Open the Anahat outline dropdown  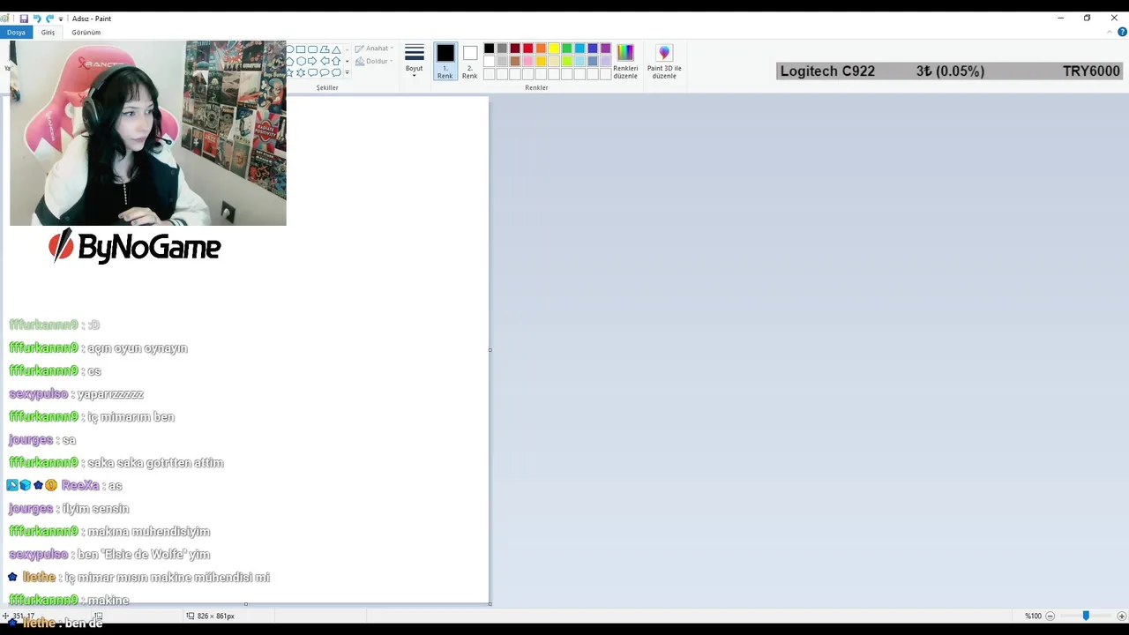click(374, 49)
